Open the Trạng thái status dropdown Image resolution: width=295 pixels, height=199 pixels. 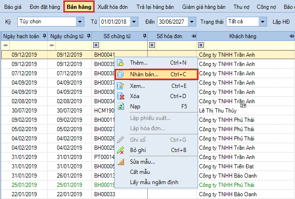263,22
